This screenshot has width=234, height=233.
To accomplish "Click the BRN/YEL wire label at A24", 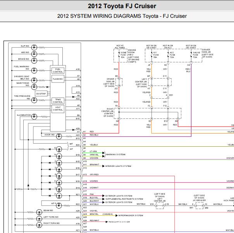I will 94,214.
